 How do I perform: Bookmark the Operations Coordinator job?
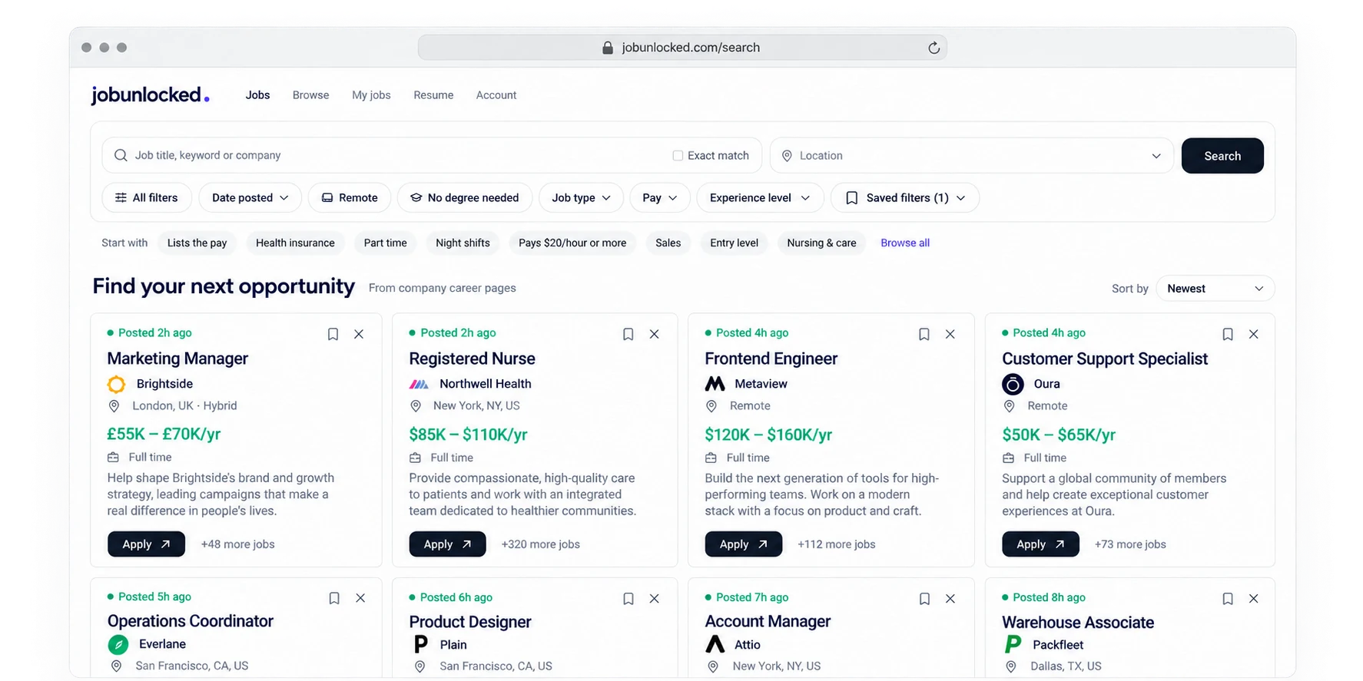(x=334, y=598)
